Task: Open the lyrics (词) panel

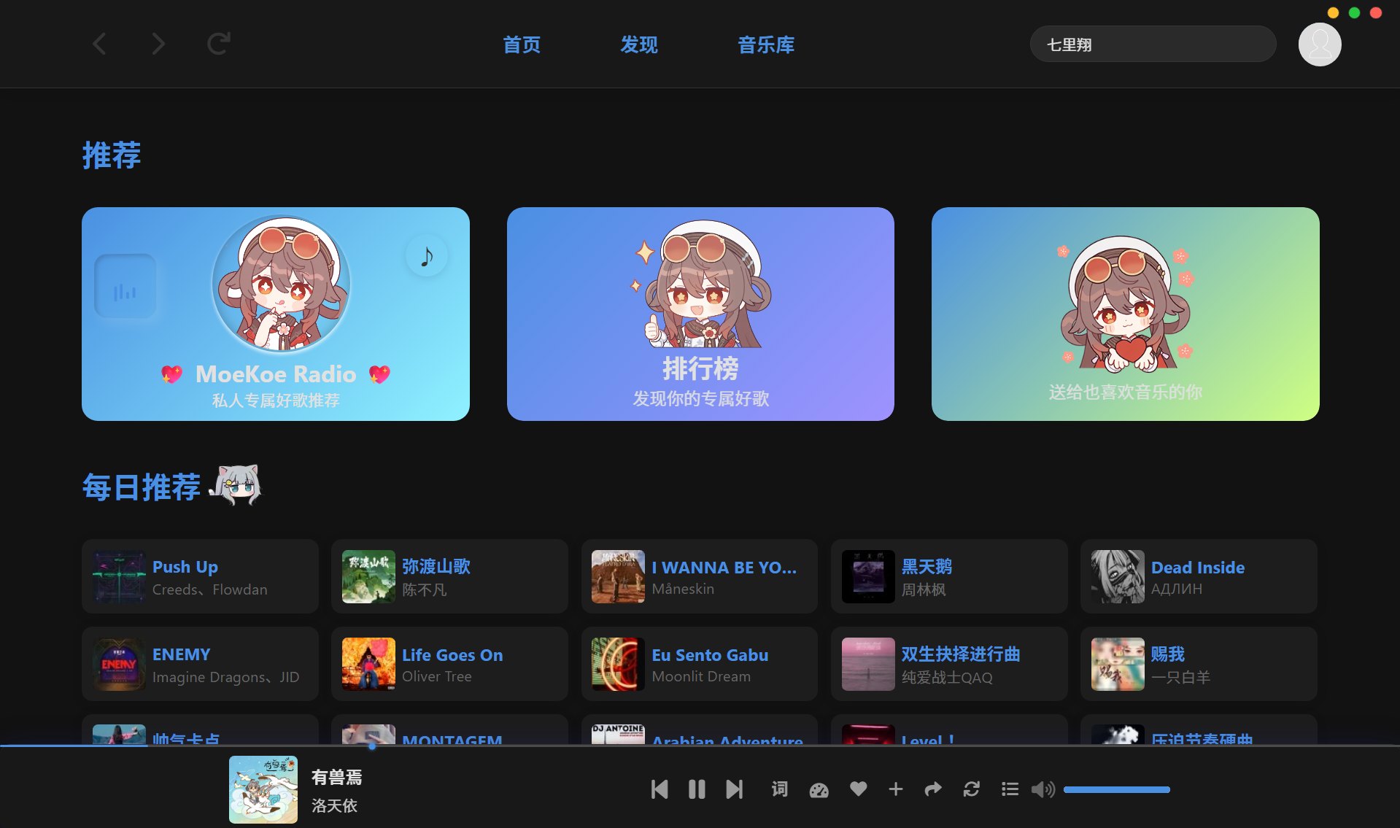Action: click(x=779, y=789)
